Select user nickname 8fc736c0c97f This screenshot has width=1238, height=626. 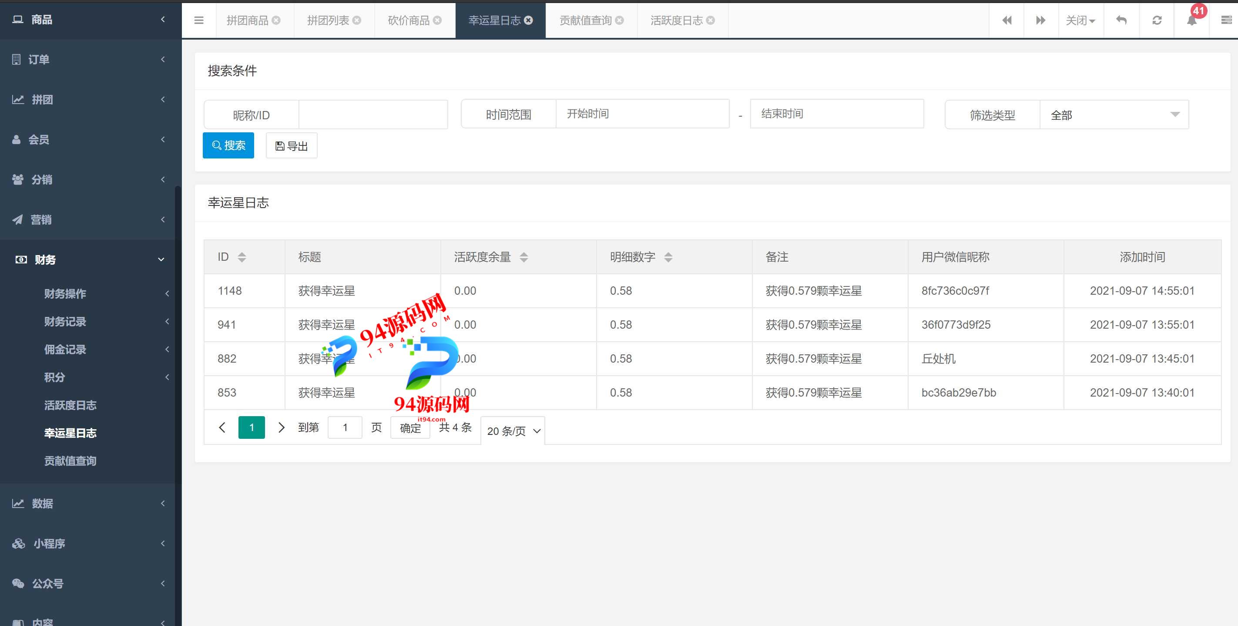point(955,291)
